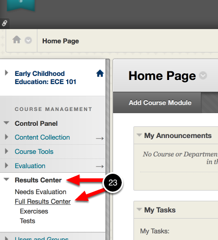Click the gray home icon in breadcrumb bar
The height and width of the screenshot is (240, 218).
(17, 40)
